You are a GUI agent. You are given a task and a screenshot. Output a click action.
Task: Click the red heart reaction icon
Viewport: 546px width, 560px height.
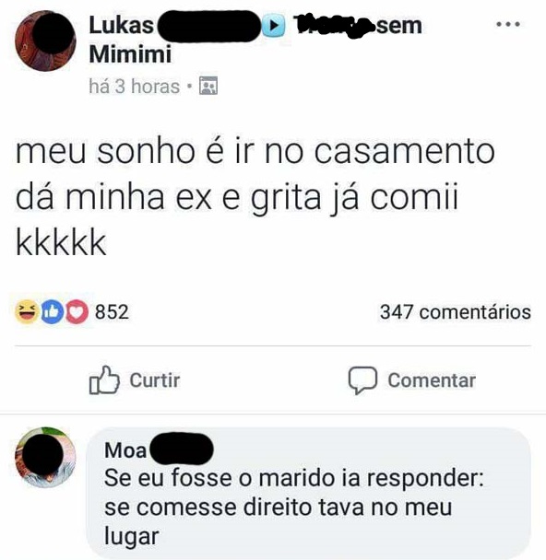tap(77, 312)
